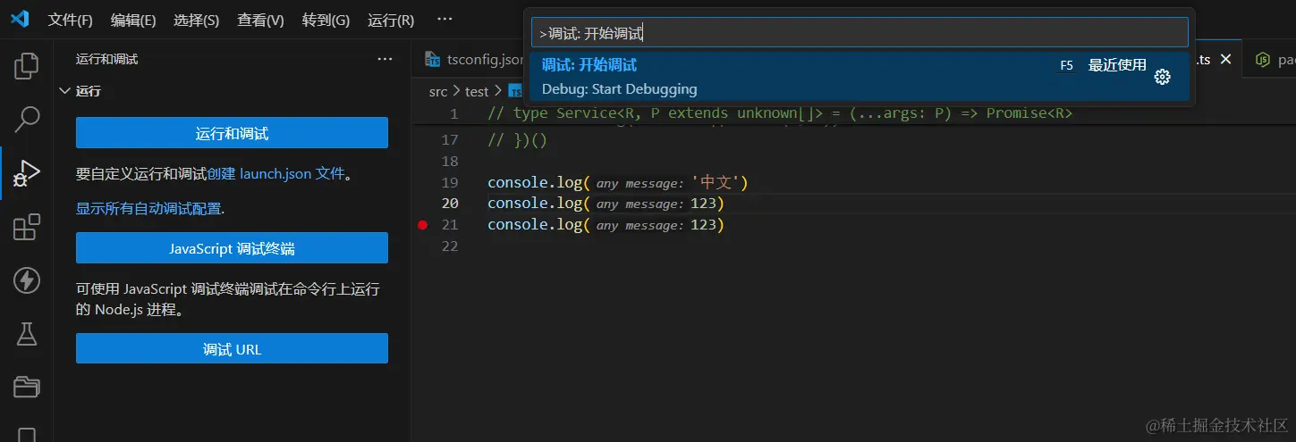Image resolution: width=1296 pixels, height=442 pixels.
Task: Click the overflow menu ellipsis in menu bar
Action: pos(445,20)
